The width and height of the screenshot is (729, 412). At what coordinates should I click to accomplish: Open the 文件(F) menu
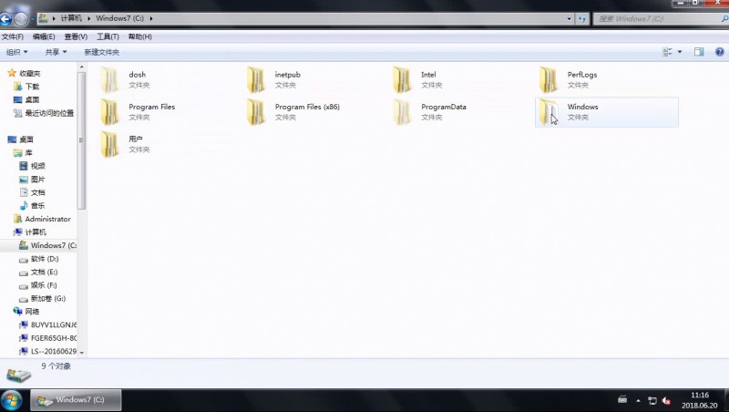point(13,36)
